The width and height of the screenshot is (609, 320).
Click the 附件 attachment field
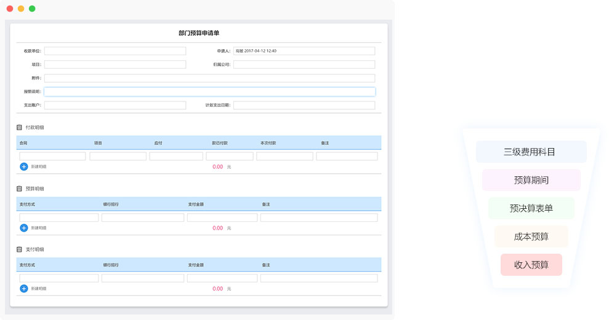point(209,78)
